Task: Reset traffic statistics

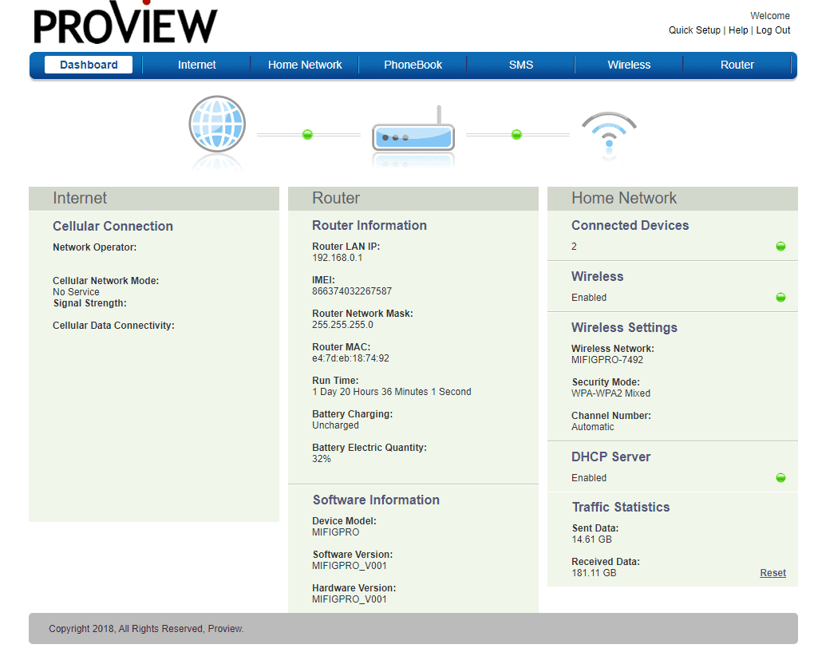Action: 773,573
